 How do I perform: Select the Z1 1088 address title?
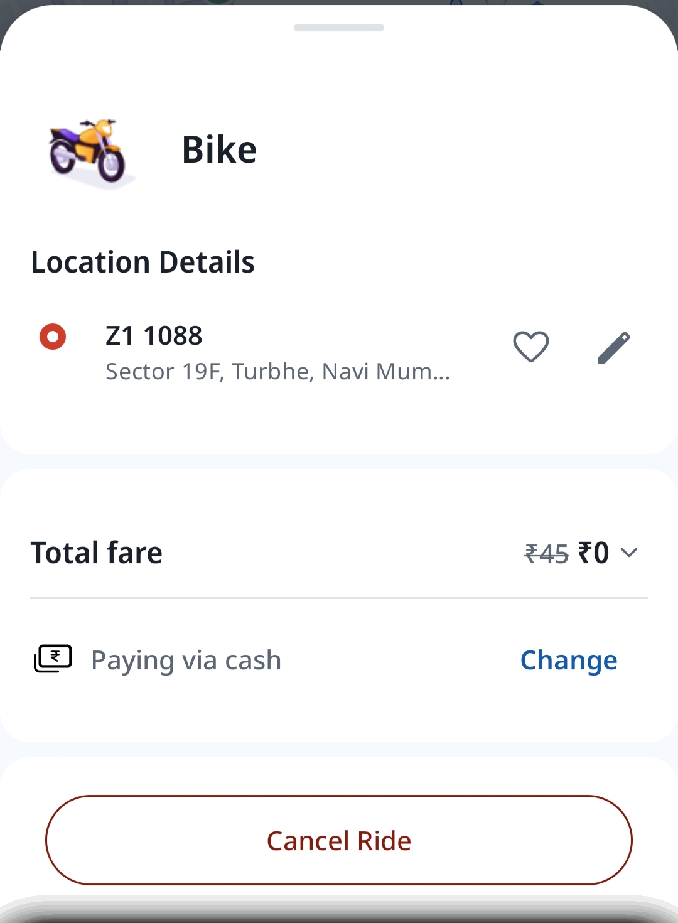click(154, 335)
